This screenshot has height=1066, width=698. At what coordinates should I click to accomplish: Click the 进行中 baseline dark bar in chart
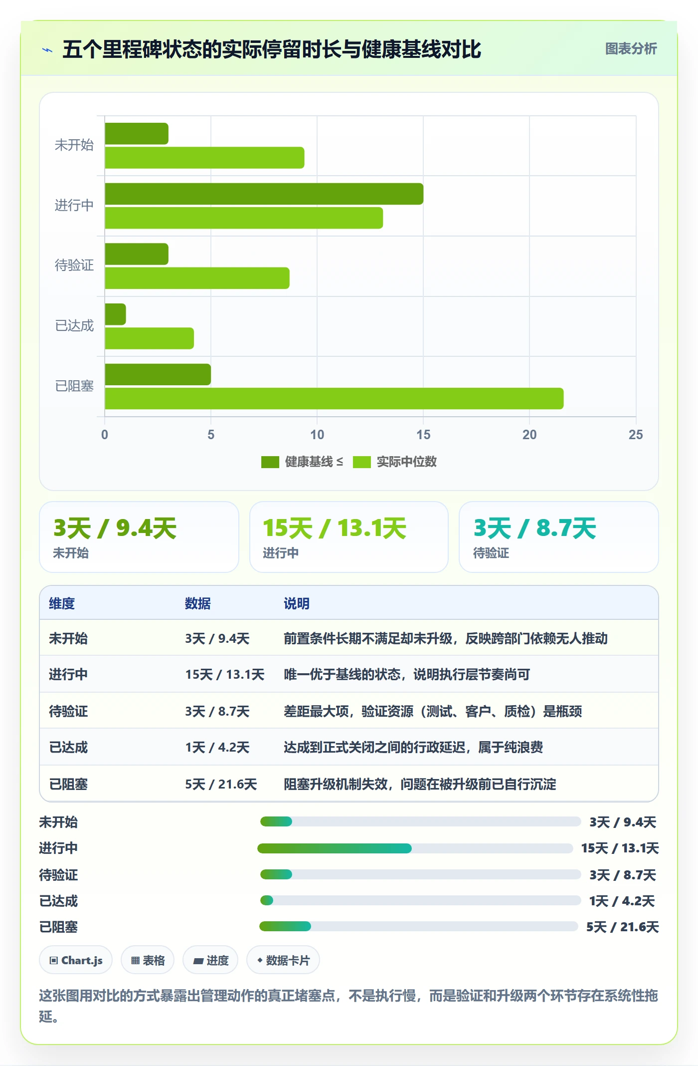tap(264, 194)
